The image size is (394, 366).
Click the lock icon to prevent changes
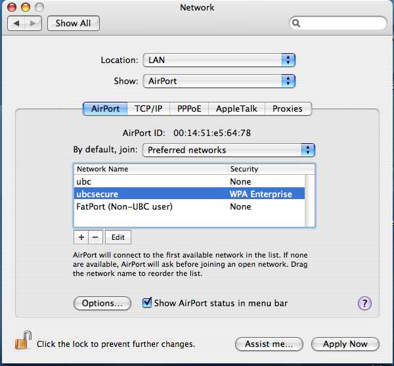point(23,342)
